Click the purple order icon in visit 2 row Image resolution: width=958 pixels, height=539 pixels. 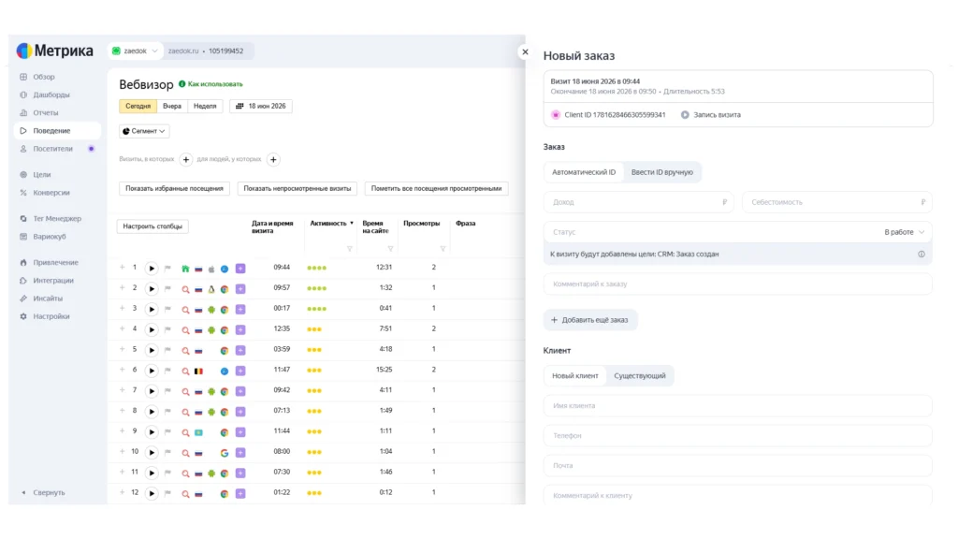pyautogui.click(x=240, y=289)
